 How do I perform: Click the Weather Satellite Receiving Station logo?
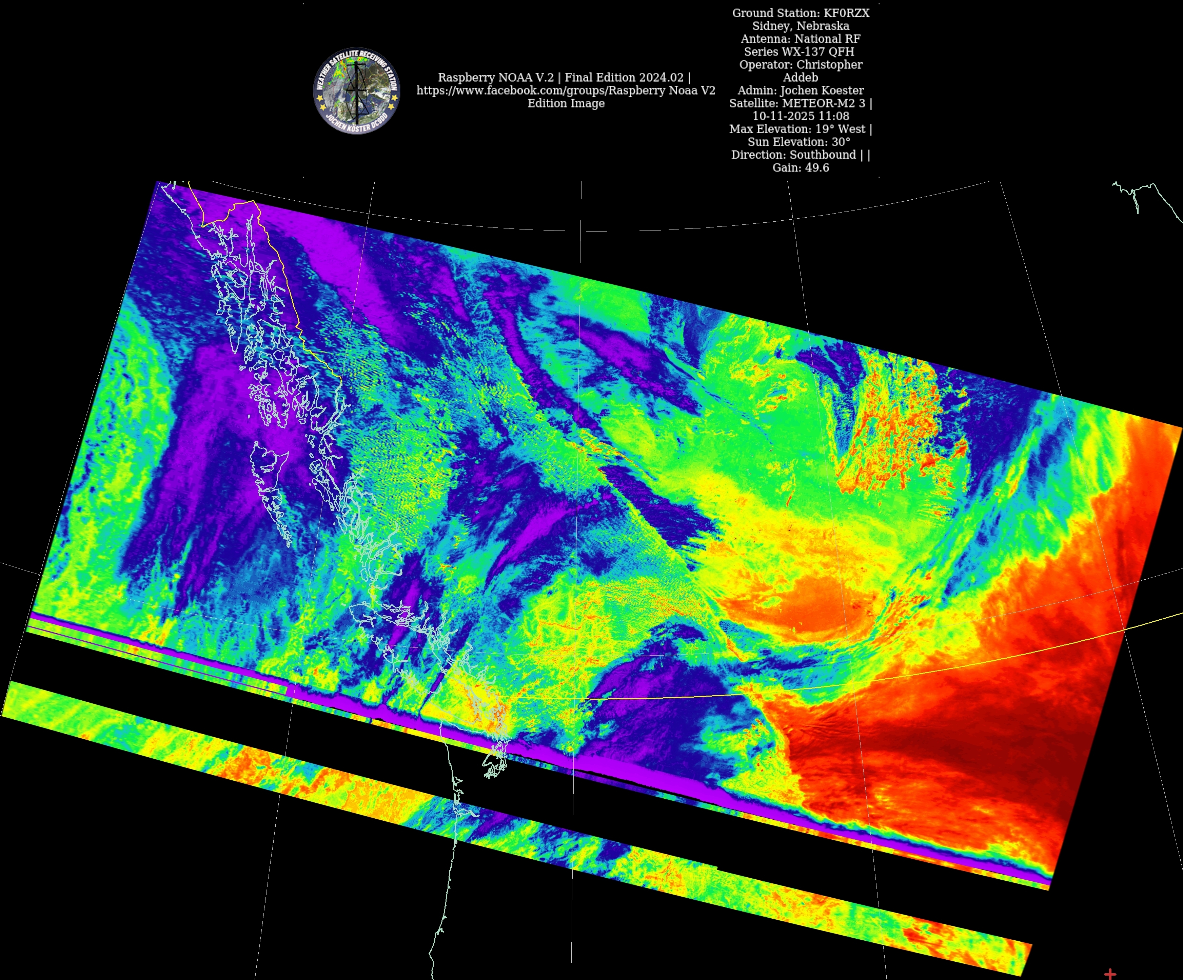356,91
